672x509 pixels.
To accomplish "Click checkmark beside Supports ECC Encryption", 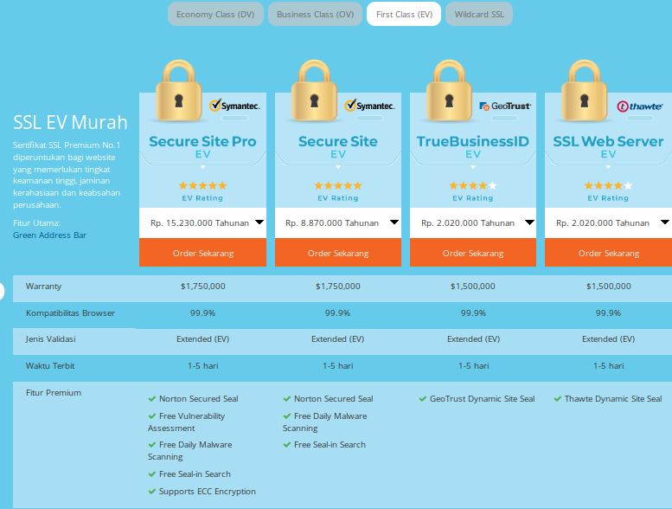I will (x=151, y=492).
